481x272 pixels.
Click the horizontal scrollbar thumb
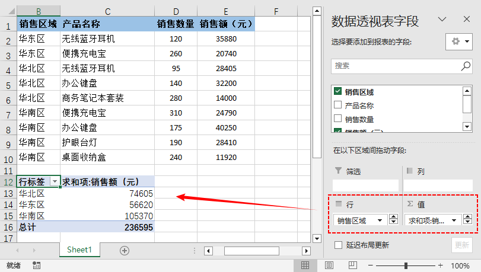(x=251, y=251)
